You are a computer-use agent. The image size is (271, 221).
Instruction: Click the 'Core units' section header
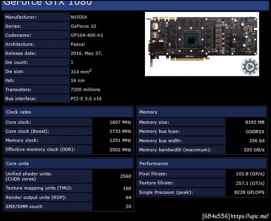[x=69, y=164]
